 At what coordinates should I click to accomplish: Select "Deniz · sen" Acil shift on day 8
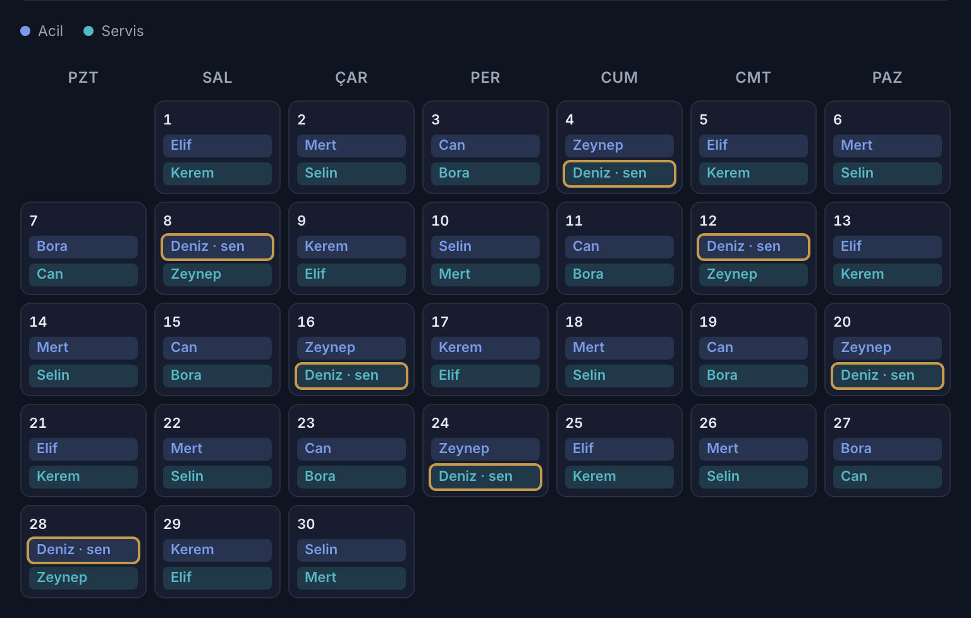(x=217, y=246)
